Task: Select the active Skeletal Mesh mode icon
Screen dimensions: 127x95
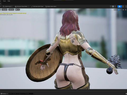Action: pos(120,6)
